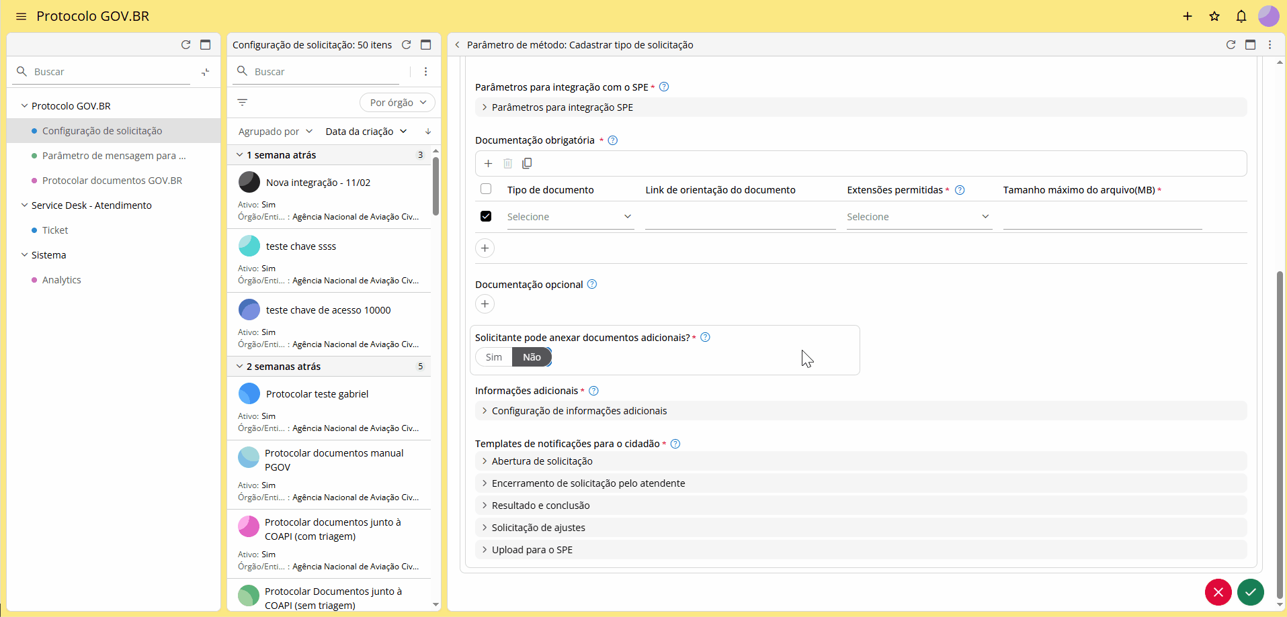Select Não for anexar documentos adicionais
The width and height of the screenshot is (1287, 617).
(x=532, y=357)
